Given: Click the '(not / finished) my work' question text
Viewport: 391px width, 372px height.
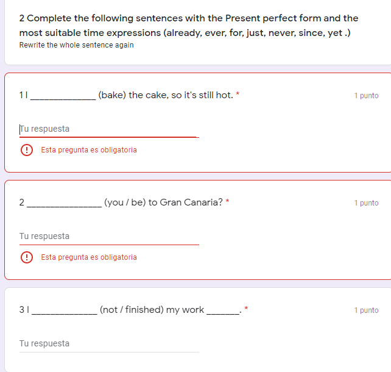Looking at the screenshot, I should [151, 310].
